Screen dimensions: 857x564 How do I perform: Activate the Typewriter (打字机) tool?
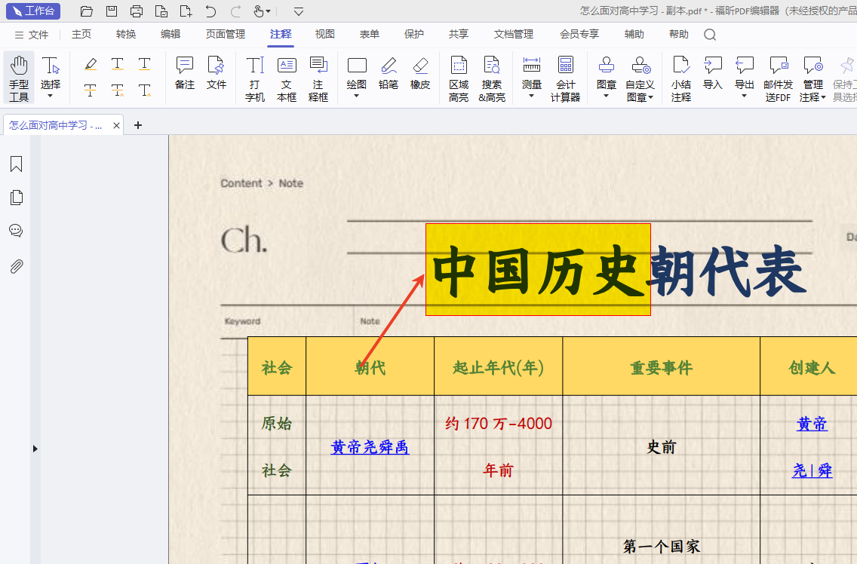point(255,78)
